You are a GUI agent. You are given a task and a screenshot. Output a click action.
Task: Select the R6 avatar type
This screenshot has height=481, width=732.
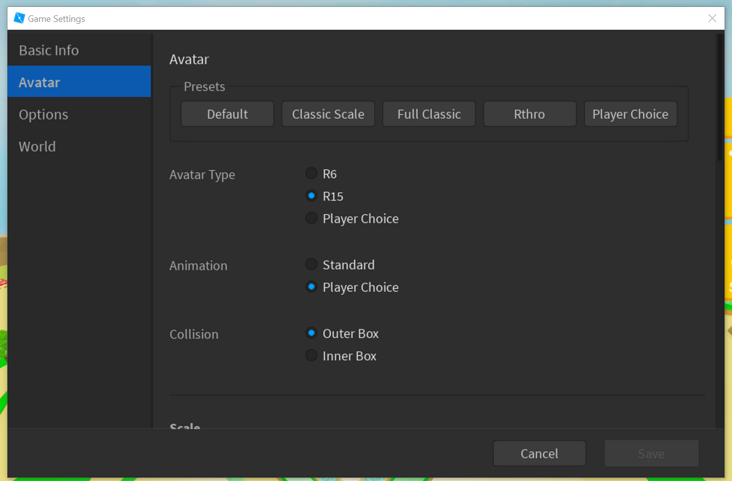311,173
